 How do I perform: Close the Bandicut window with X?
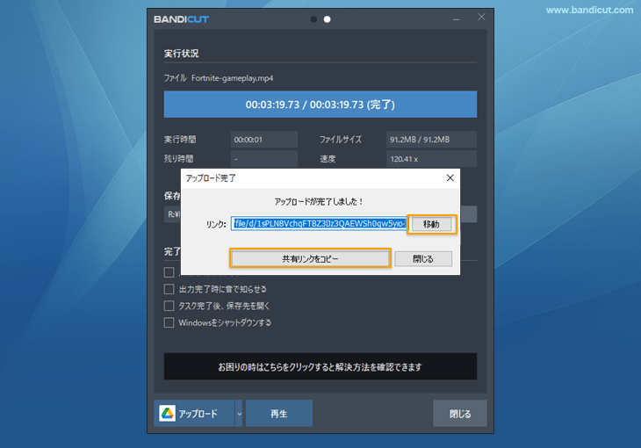481,17
